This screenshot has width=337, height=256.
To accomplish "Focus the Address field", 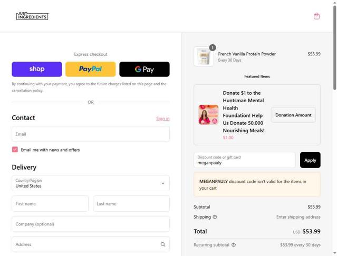I will (x=91, y=244).
